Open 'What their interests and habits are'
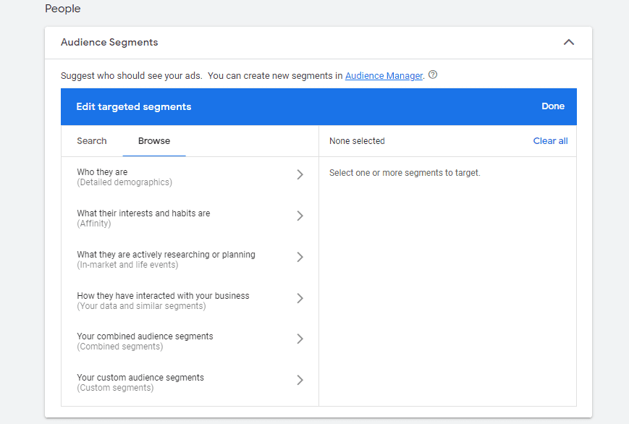The height and width of the screenshot is (424, 629). [x=143, y=218]
